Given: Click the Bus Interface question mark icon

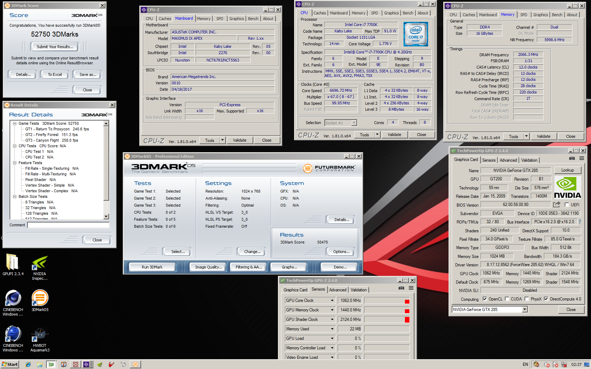Looking at the screenshot, I should (580, 222).
